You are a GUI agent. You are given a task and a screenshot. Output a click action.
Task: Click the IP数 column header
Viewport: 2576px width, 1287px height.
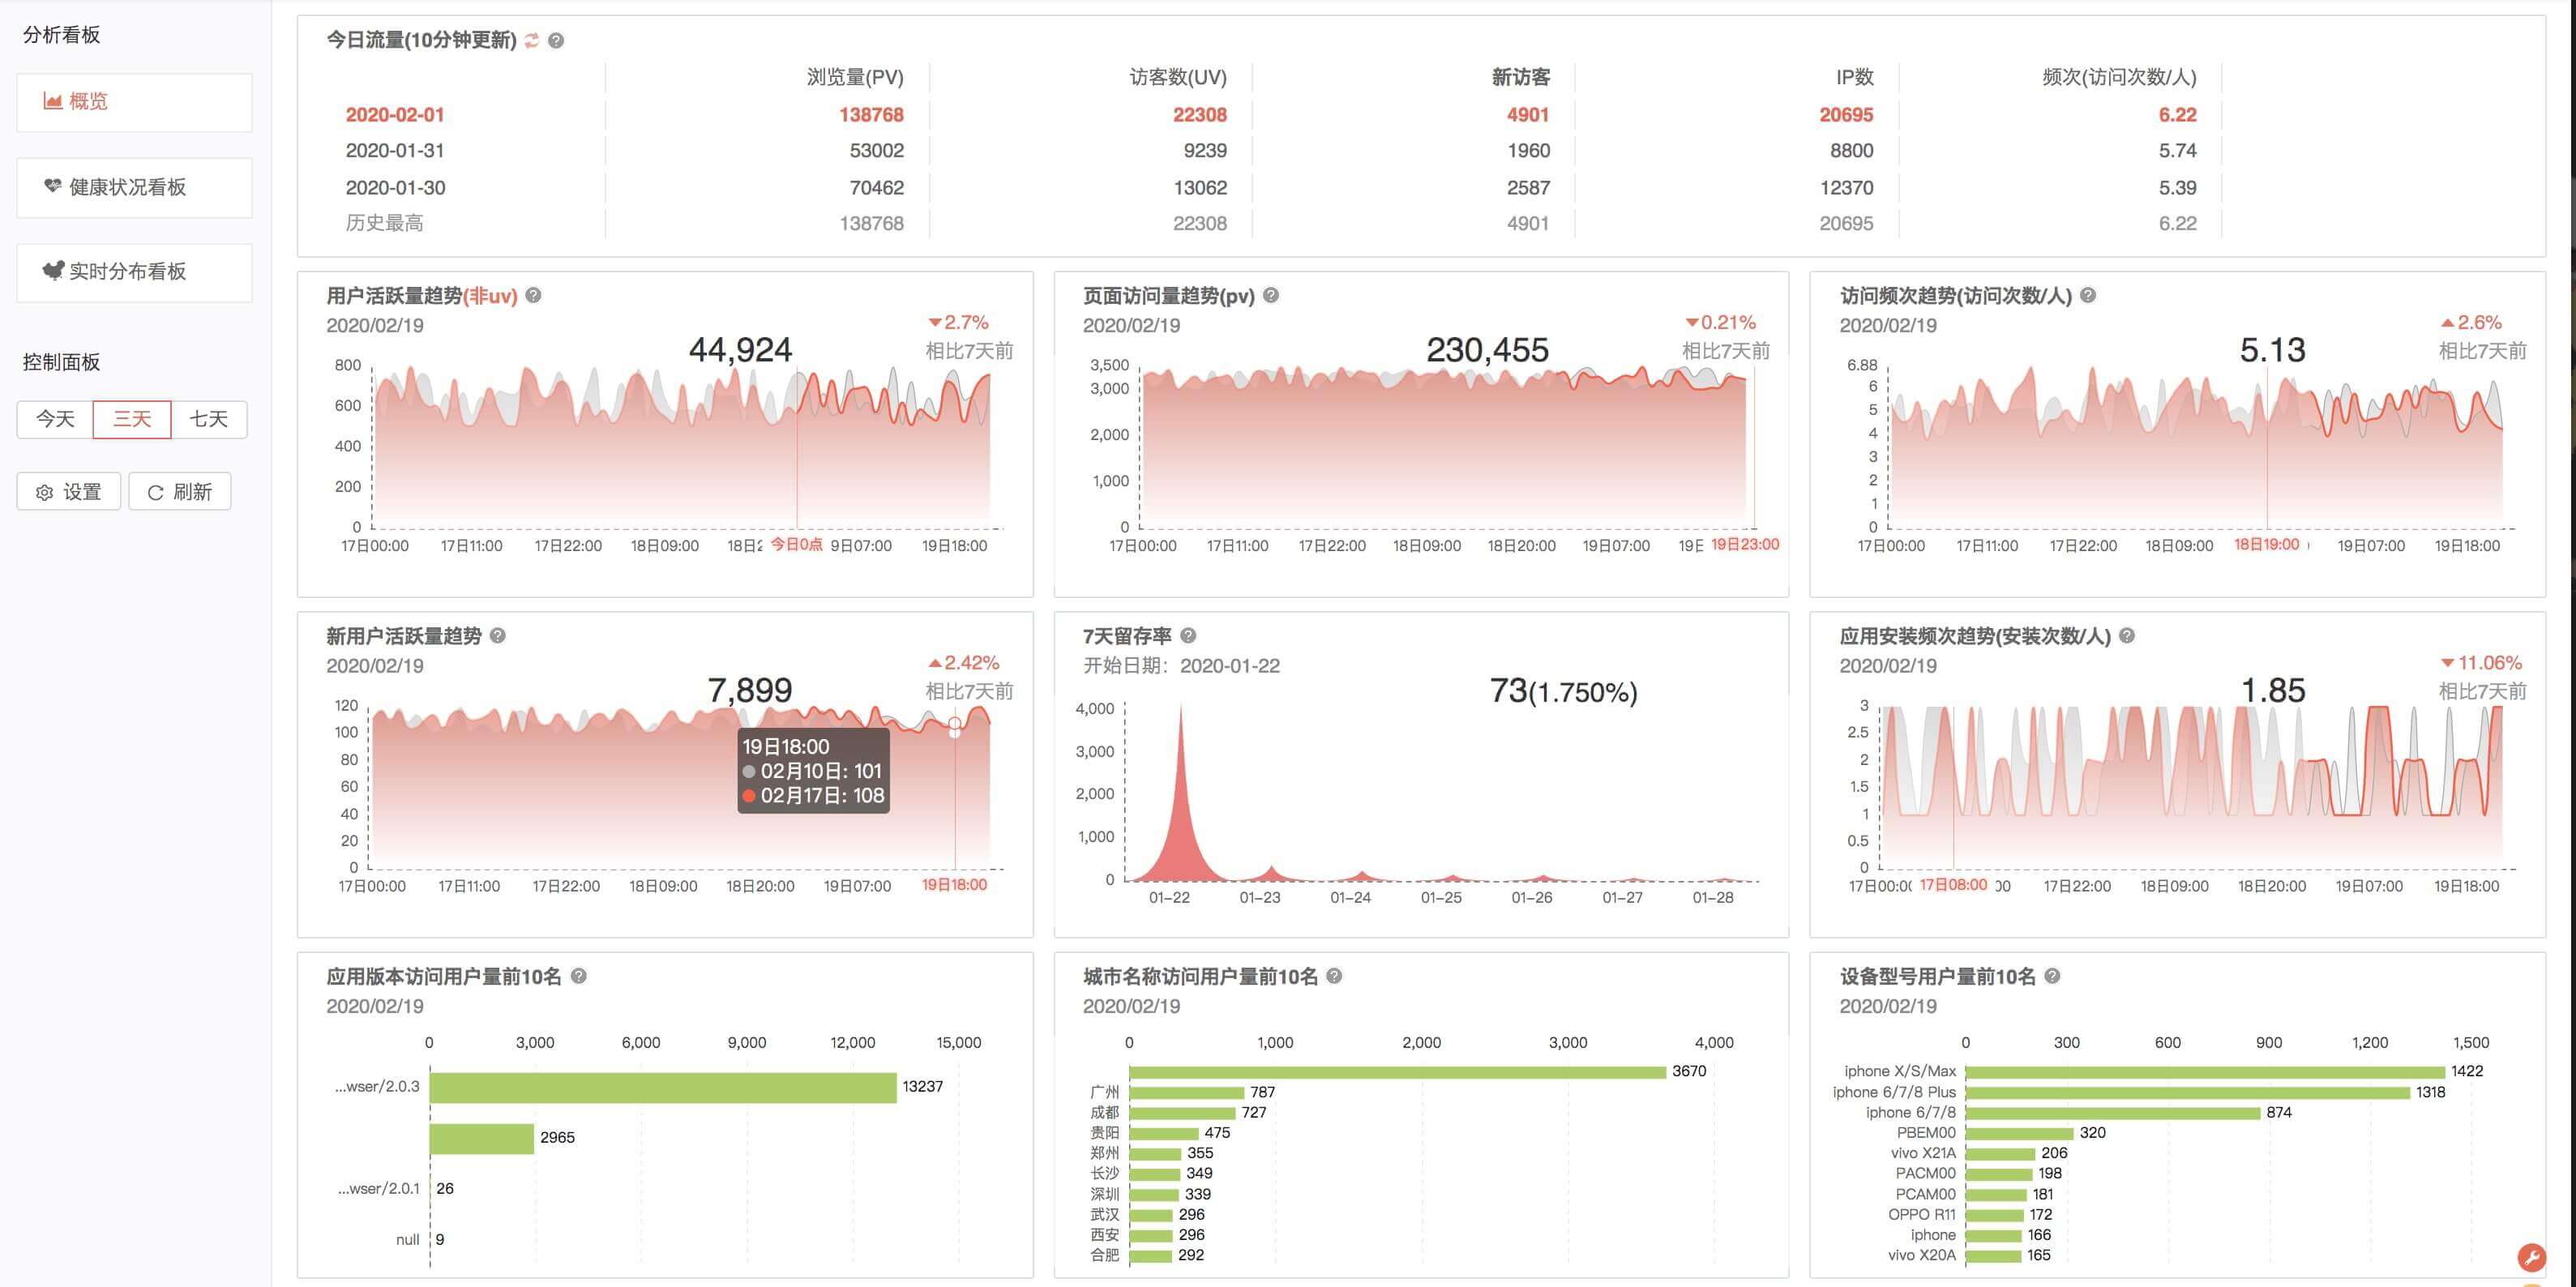[1854, 77]
